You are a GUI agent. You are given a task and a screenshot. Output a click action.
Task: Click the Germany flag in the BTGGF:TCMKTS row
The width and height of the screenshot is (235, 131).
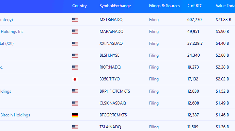pyautogui.click(x=75, y=115)
